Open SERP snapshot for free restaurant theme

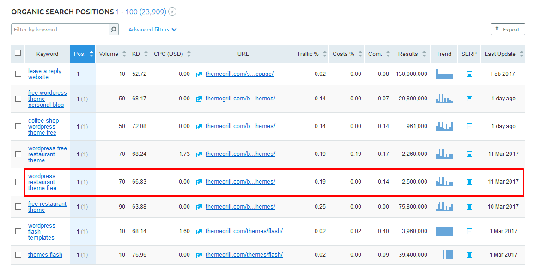(469, 207)
